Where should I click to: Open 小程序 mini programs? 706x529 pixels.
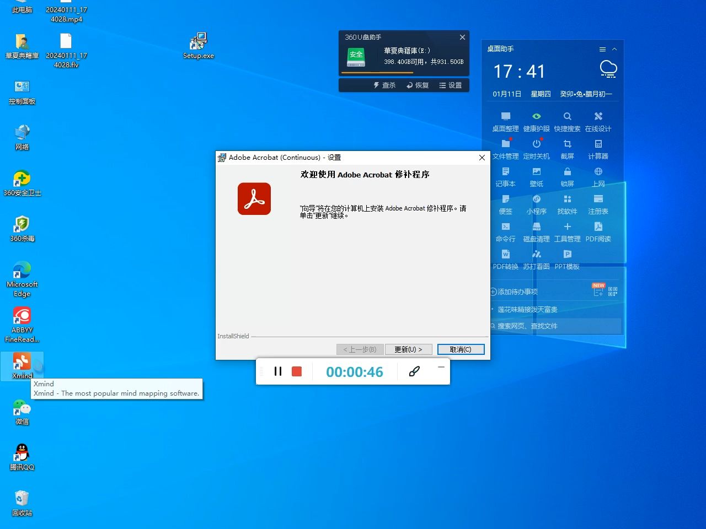click(536, 204)
